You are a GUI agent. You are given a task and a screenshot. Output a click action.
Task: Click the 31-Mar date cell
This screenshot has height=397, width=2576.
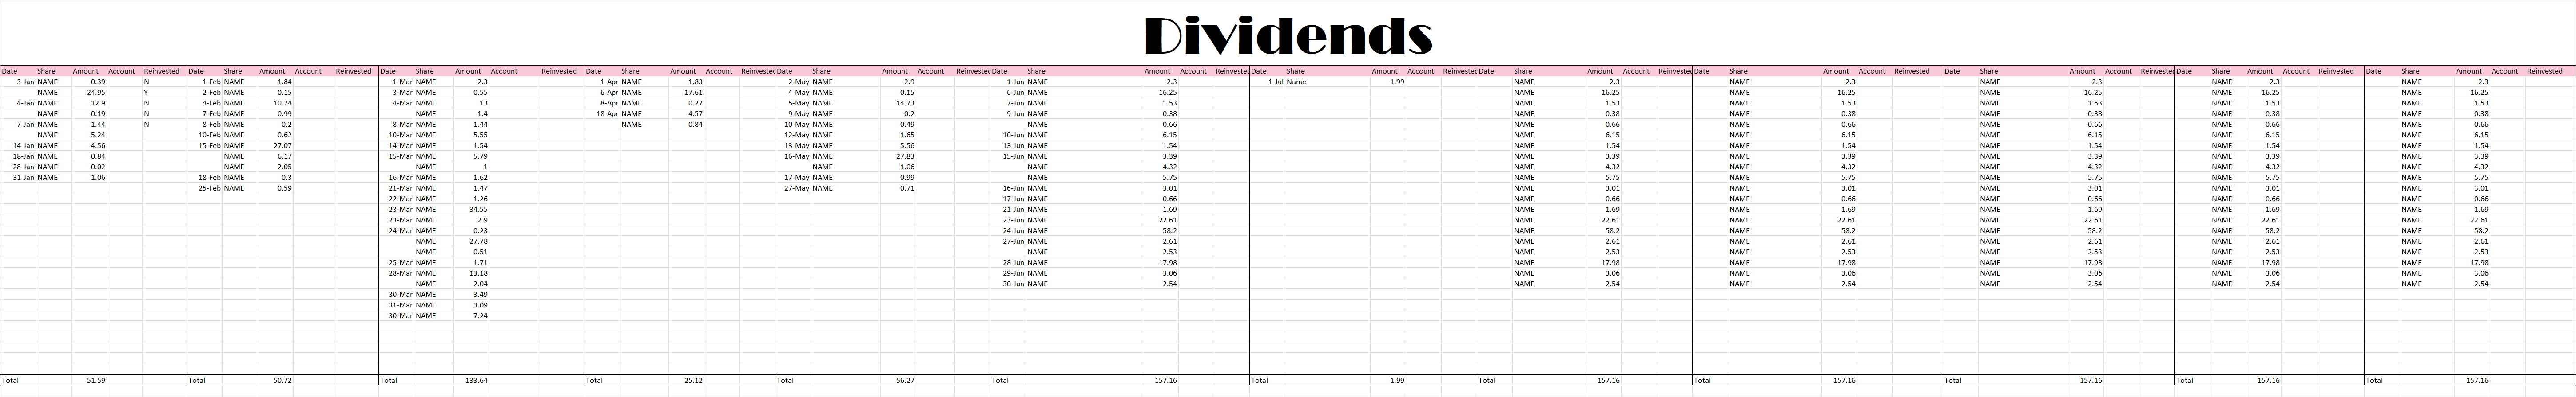(397, 305)
